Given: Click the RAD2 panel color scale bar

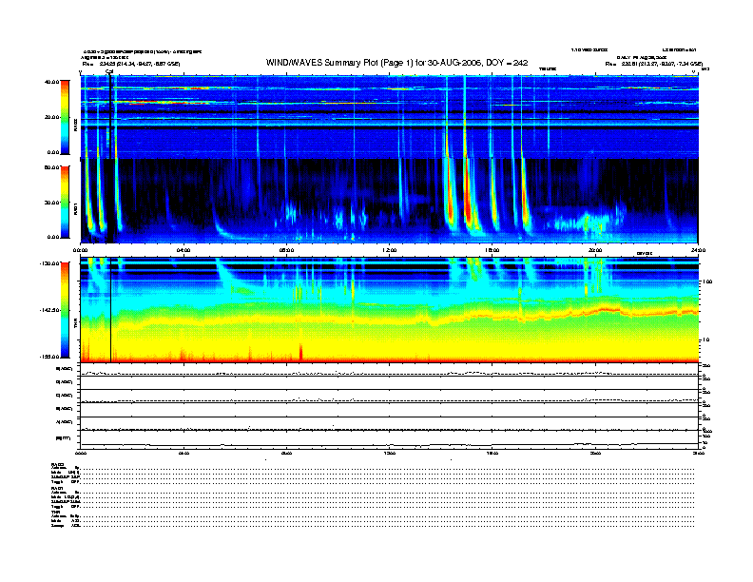Looking at the screenshot, I should 65,117.
